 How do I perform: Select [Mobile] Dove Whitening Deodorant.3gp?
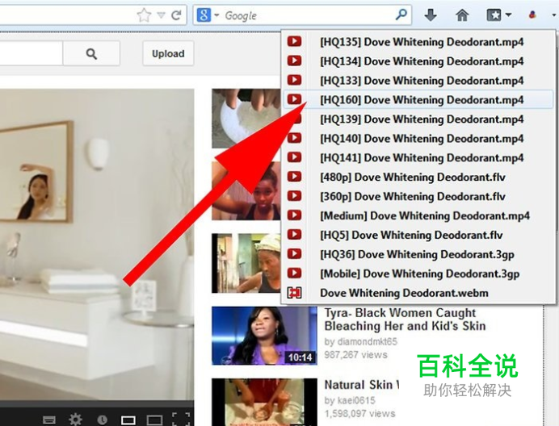pos(419,274)
